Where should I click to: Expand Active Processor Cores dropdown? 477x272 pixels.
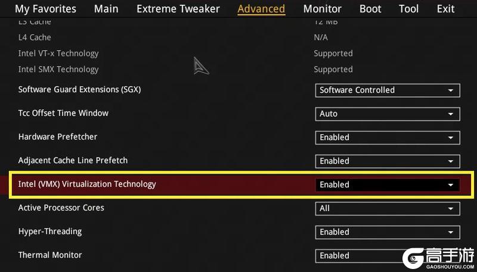point(388,208)
